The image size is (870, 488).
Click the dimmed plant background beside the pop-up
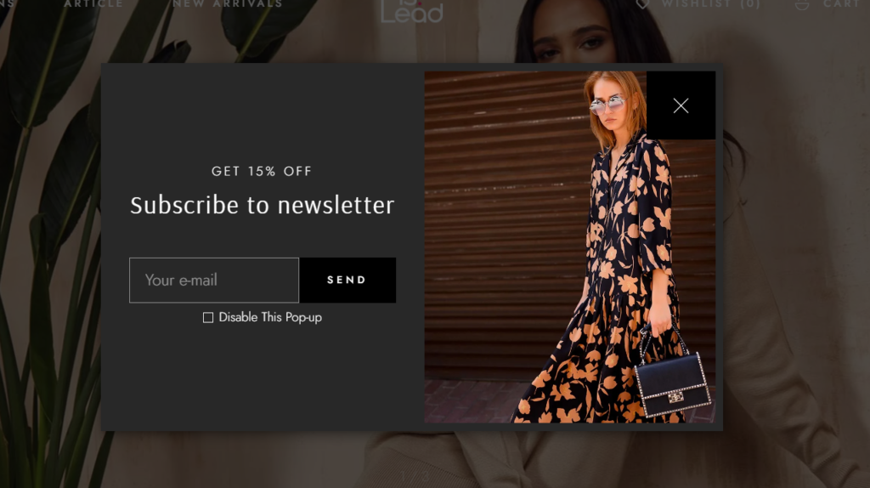point(50,250)
